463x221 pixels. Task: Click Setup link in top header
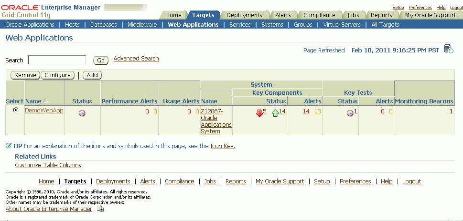[x=398, y=8]
